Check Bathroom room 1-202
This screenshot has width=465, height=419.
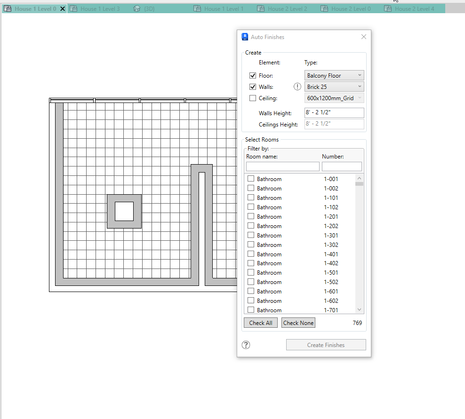click(x=251, y=226)
